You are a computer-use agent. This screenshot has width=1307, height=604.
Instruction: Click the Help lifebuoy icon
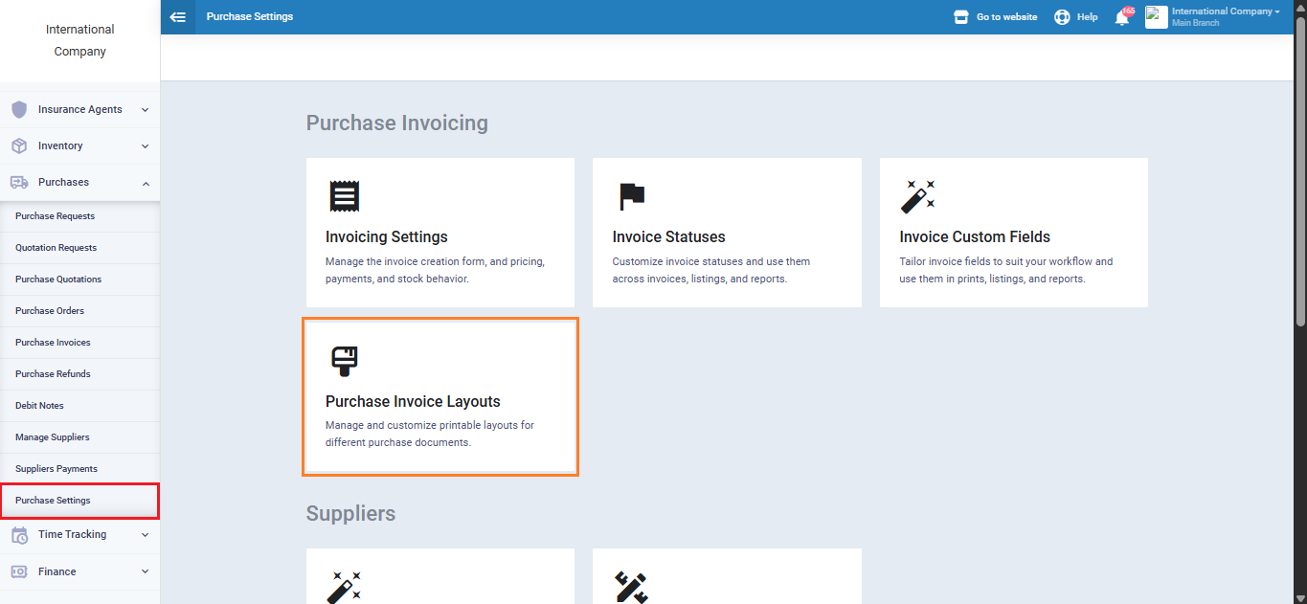click(x=1062, y=17)
